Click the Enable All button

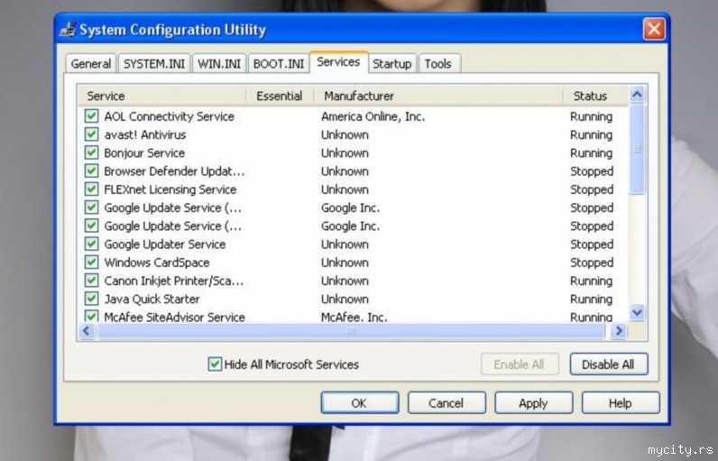click(520, 364)
